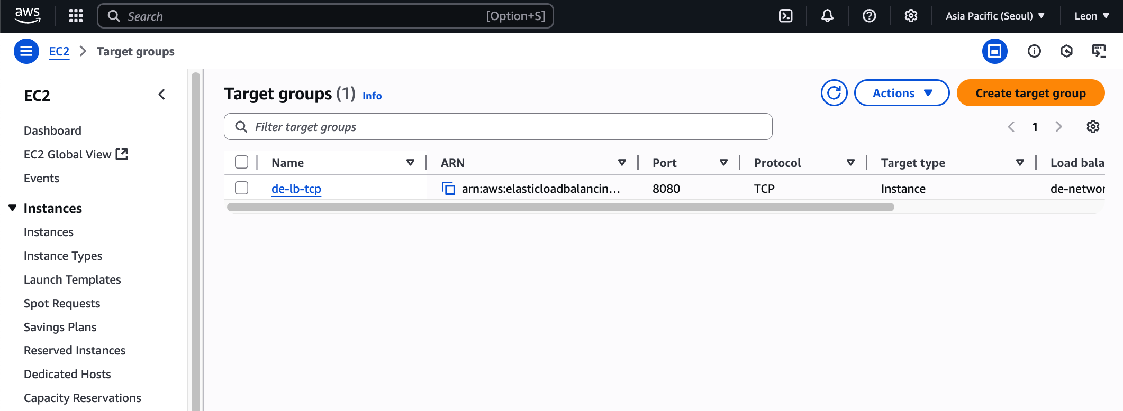Screen dimensions: 1123x411
Task: Click the TCP protocol cell
Action: pos(764,189)
